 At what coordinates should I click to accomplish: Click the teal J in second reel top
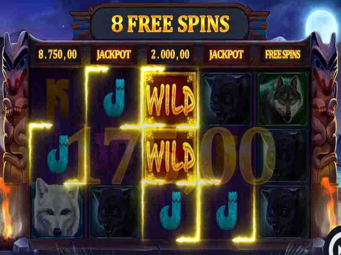click(114, 98)
